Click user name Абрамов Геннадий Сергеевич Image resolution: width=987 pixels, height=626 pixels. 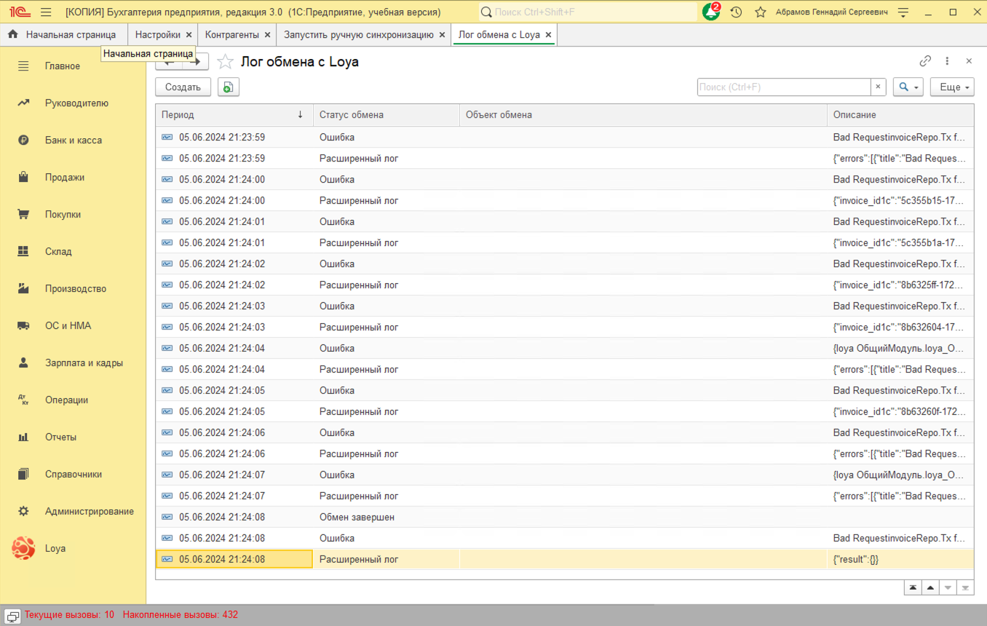(831, 12)
